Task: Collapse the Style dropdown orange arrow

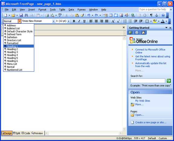Action: (x=19, y=21)
